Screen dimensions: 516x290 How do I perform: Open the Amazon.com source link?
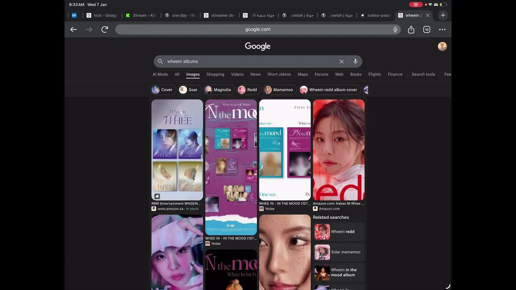[x=327, y=209]
